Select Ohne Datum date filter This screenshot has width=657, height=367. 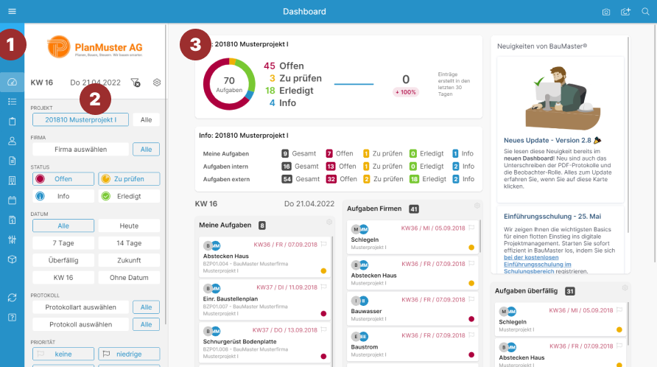click(129, 277)
